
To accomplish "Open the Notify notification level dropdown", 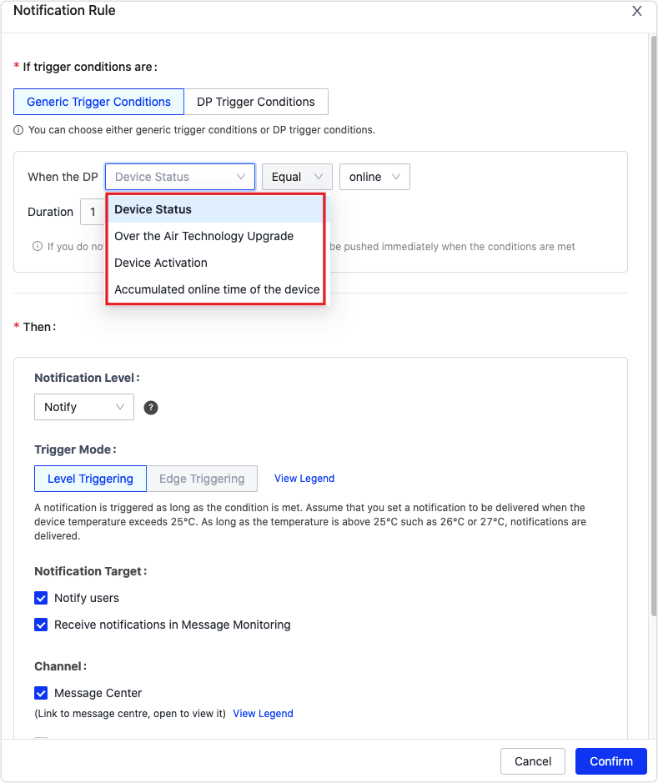I will click(x=83, y=407).
